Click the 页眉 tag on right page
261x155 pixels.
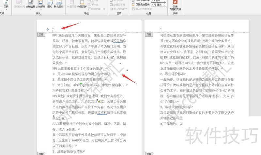pos(149,34)
